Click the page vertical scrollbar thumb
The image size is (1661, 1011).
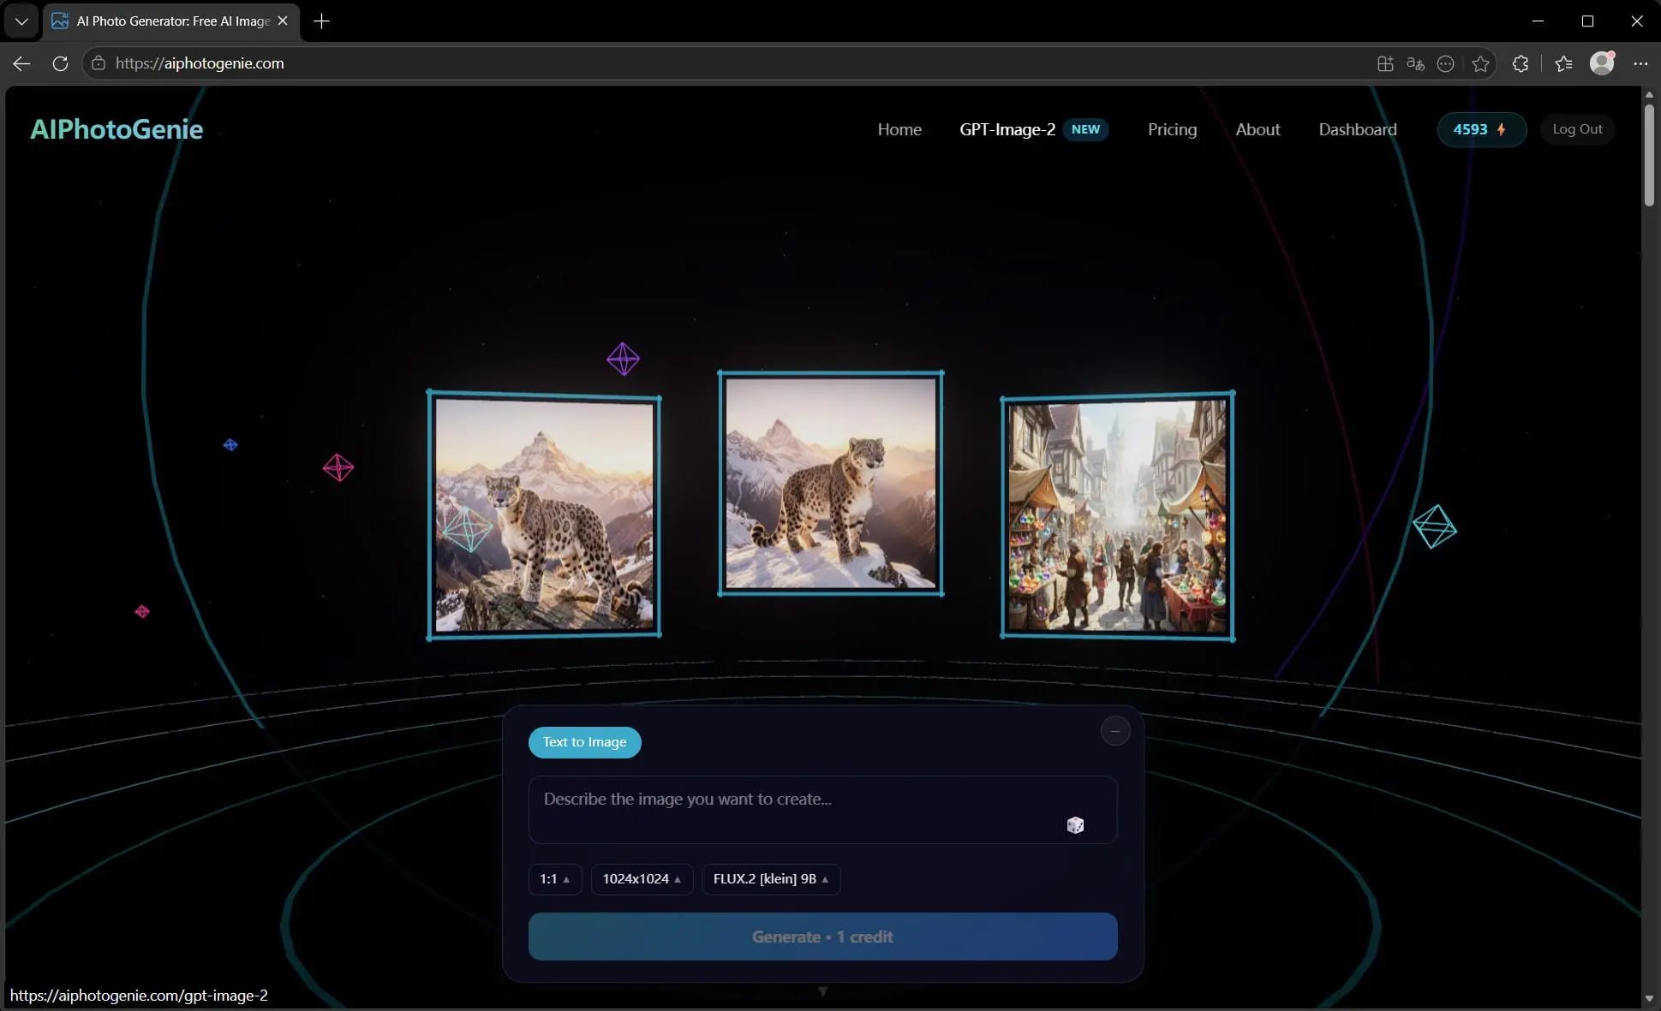point(1649,154)
